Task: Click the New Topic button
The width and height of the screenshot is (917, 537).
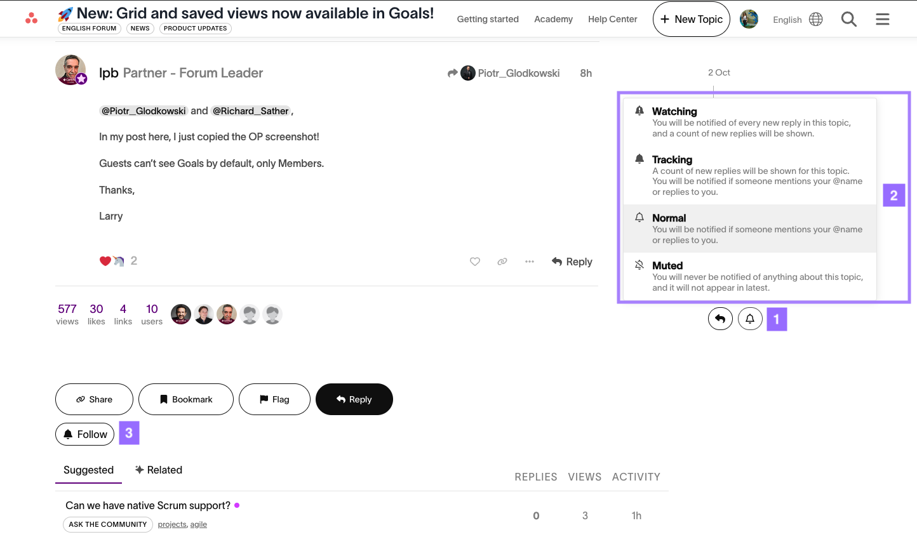Action: pyautogui.click(x=691, y=20)
